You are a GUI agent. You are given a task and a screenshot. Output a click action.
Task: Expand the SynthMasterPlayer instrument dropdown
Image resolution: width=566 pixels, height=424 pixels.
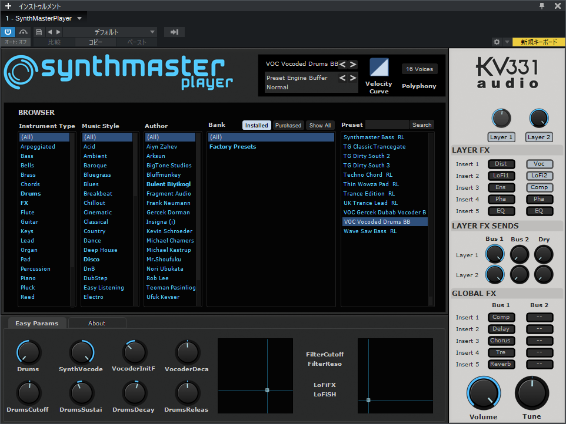pos(79,18)
